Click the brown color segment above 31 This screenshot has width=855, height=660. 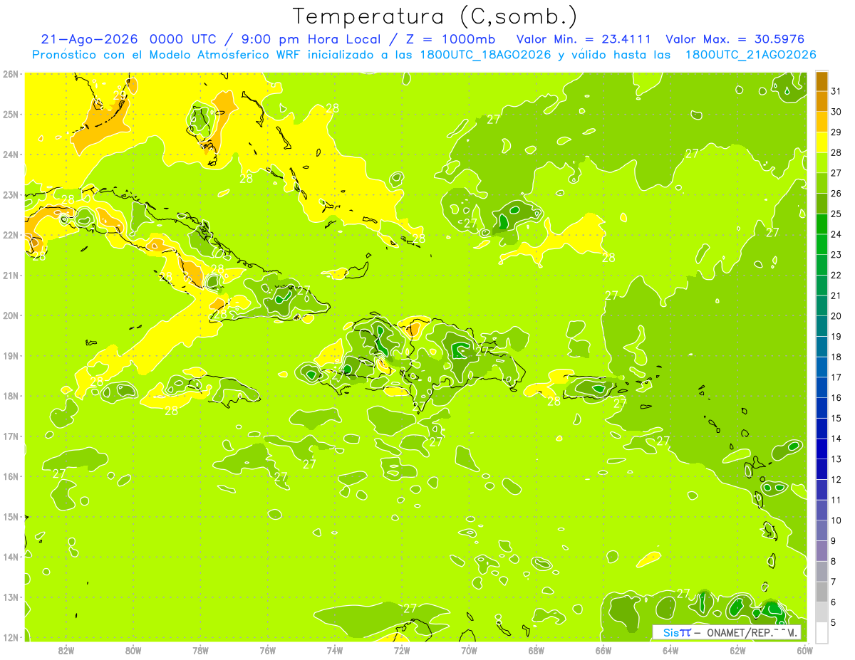pyautogui.click(x=822, y=80)
